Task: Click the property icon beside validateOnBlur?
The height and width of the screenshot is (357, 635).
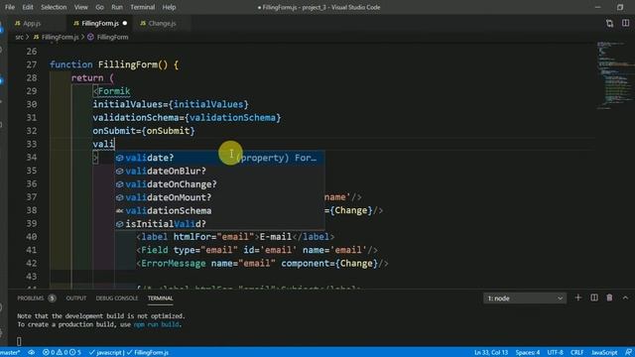Action: (x=119, y=172)
